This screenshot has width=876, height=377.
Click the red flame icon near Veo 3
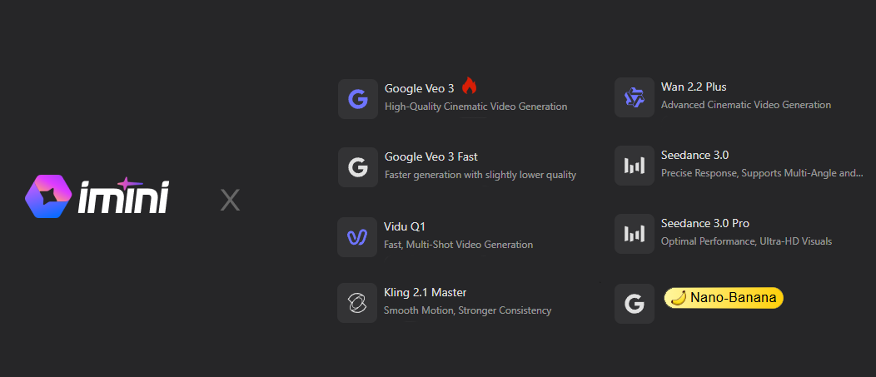coord(469,86)
